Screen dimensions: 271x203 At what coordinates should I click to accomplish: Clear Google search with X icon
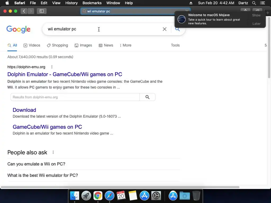coord(165,29)
